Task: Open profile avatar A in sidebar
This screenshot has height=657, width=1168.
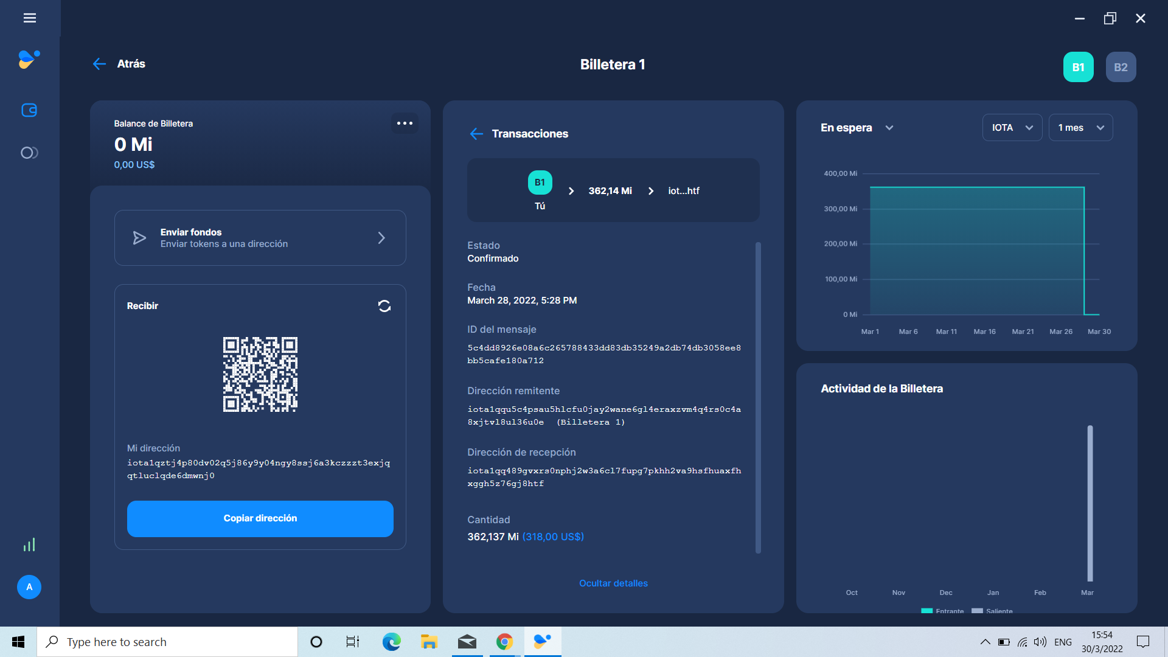Action: (x=29, y=587)
